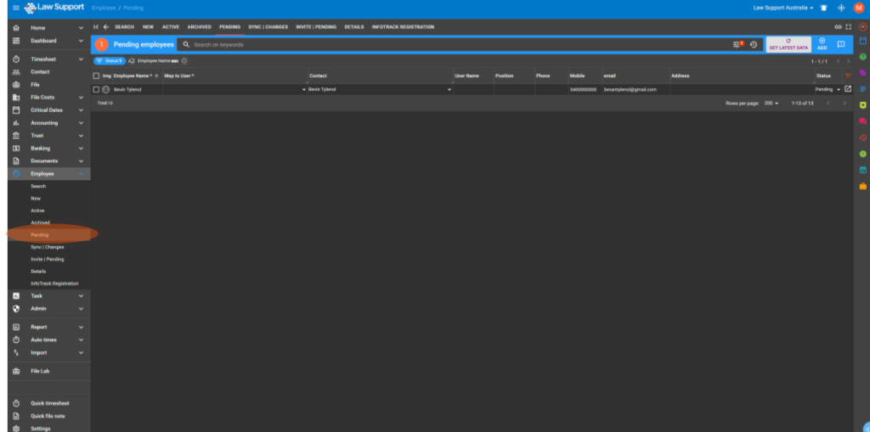Switch to the Archived tab
Image resolution: width=870 pixels, height=432 pixels.
click(x=199, y=27)
